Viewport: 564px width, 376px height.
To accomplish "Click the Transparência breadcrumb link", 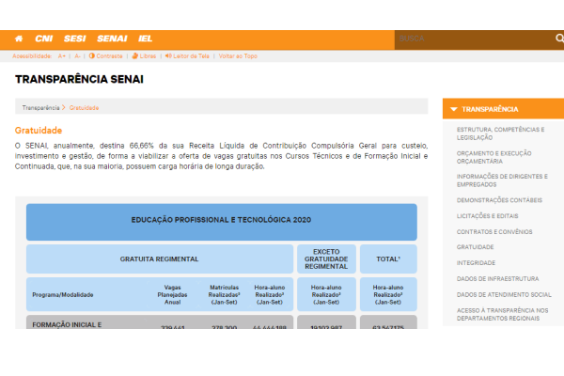I will click(40, 108).
